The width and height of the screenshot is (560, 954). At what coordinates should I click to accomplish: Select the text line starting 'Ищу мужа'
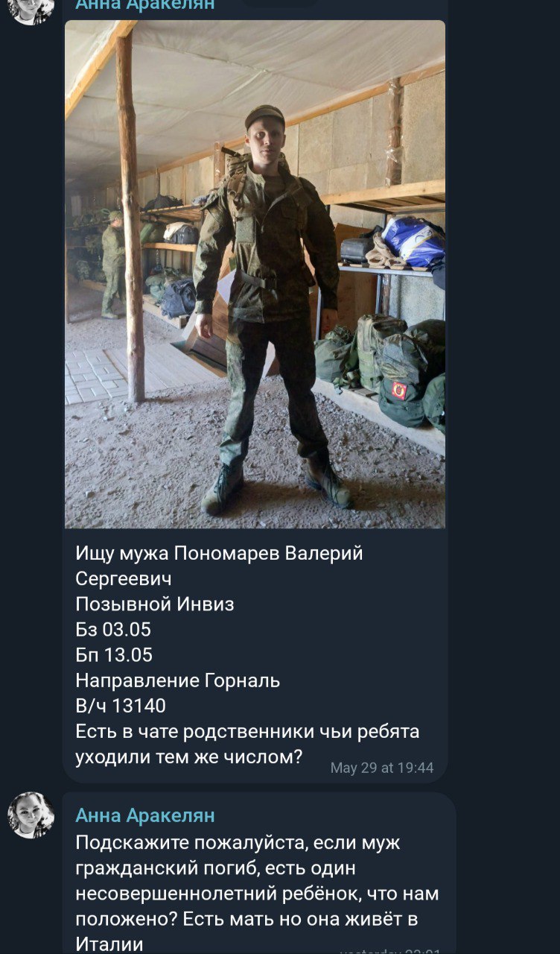pyautogui.click(x=219, y=554)
